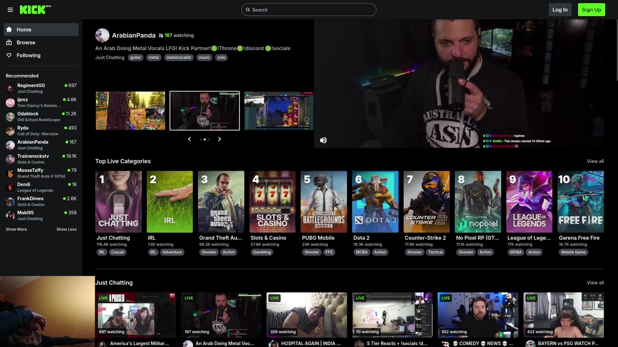Click the search magnifier icon
The width and height of the screenshot is (618, 347).
point(248,10)
